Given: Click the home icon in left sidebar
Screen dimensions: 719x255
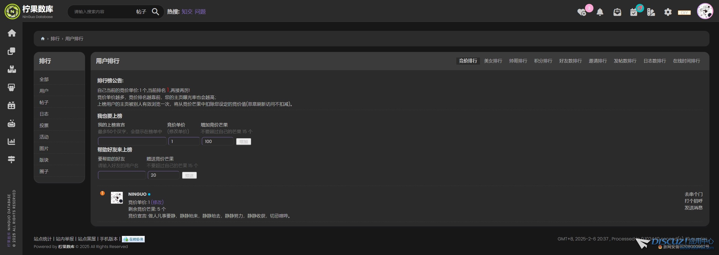Looking at the screenshot, I should (x=12, y=33).
